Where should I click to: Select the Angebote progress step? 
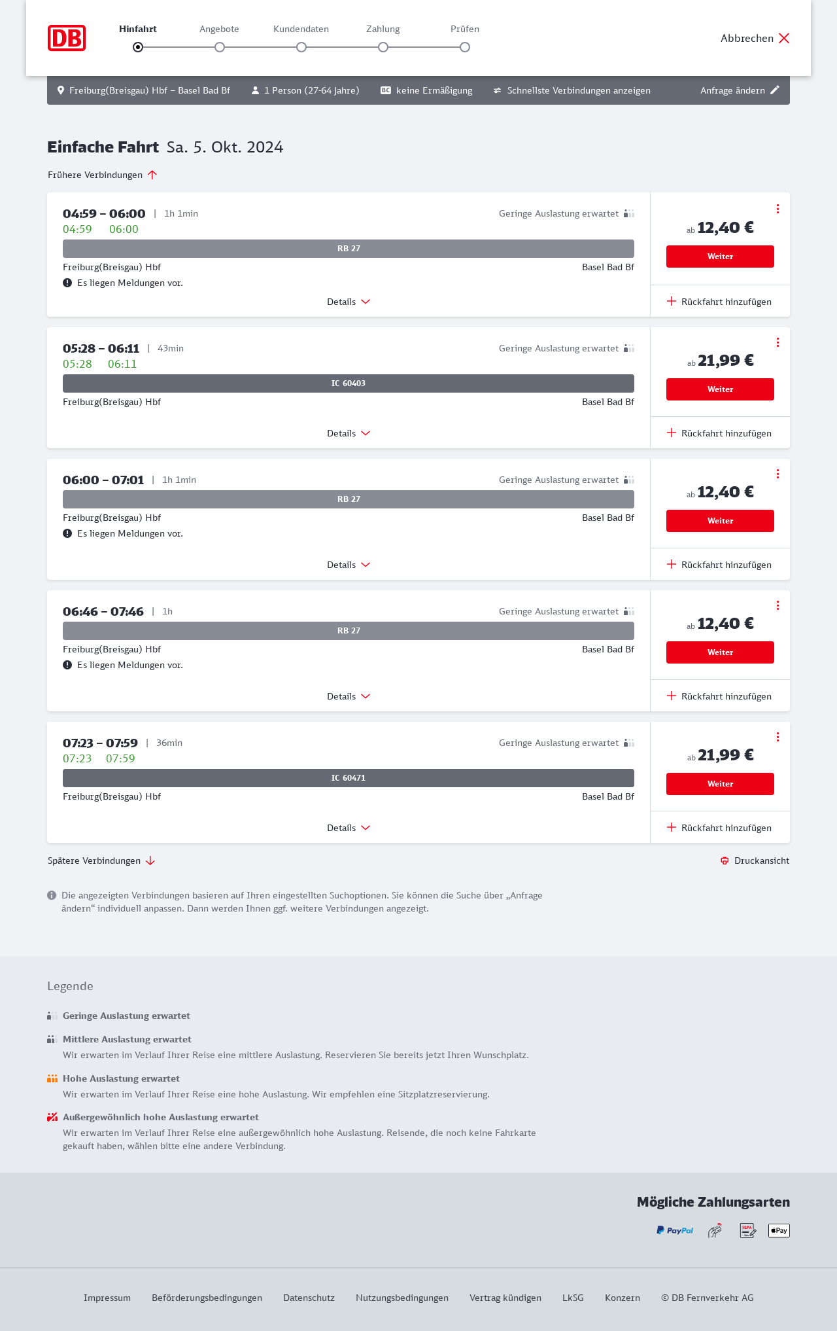point(220,46)
